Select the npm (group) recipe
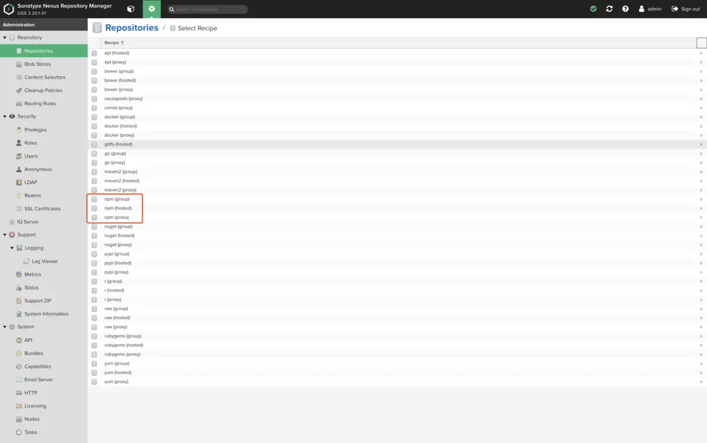The image size is (707, 443). point(397,199)
